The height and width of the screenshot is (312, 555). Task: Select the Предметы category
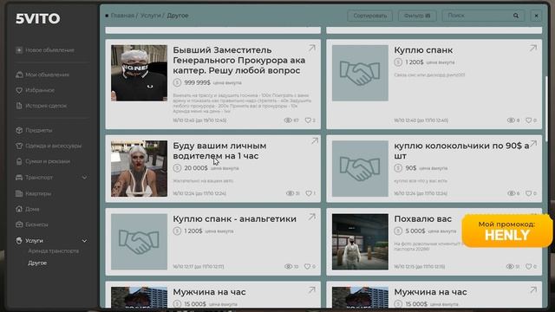(34, 130)
